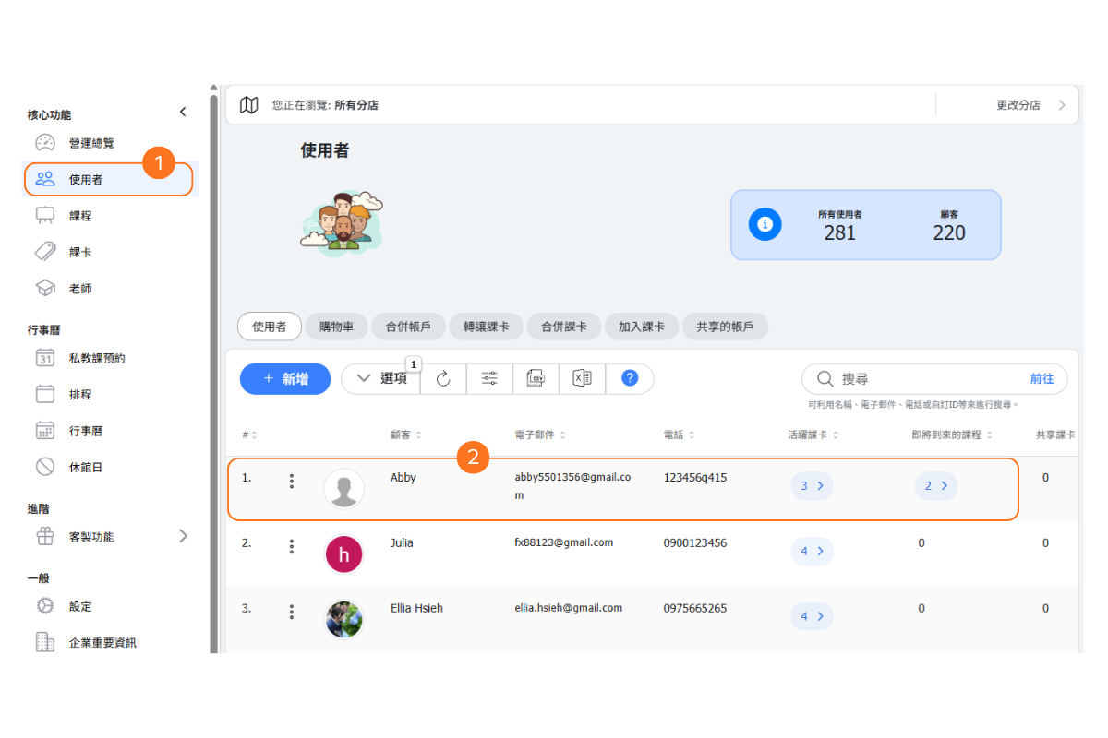Click Julia's profile avatar
The width and height of the screenshot is (1108, 738).
click(x=343, y=554)
